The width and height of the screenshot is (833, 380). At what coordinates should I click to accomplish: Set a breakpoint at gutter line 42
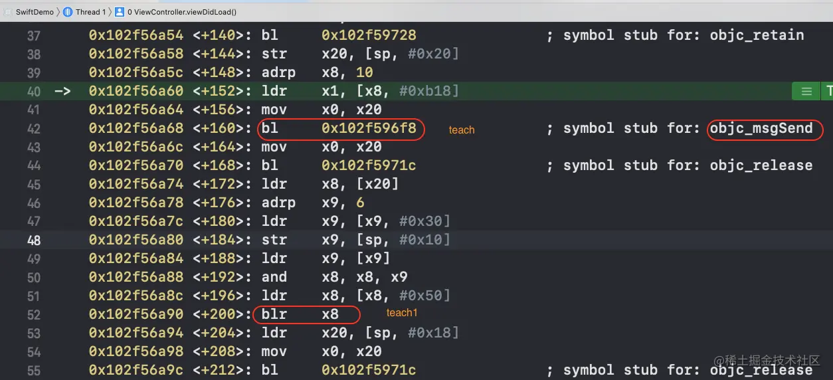[33, 128]
